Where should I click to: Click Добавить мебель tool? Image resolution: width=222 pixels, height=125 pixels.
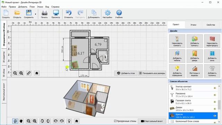[177, 56]
